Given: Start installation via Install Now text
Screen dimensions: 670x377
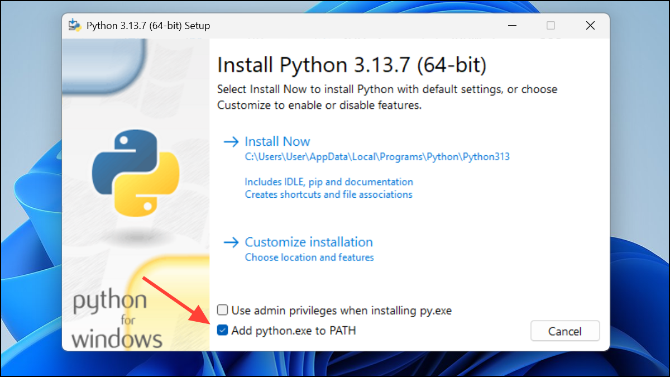Looking at the screenshot, I should tap(277, 142).
